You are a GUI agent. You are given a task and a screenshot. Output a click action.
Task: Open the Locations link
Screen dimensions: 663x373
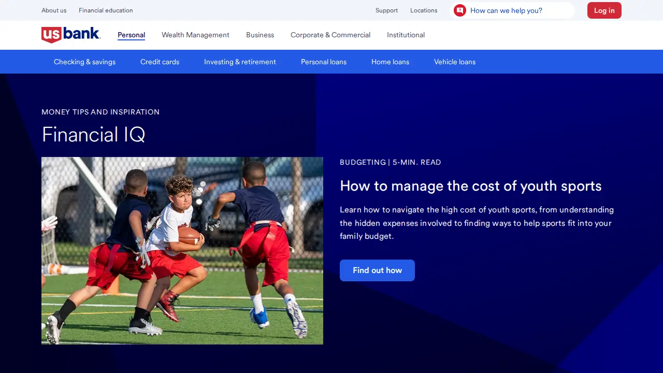click(424, 10)
